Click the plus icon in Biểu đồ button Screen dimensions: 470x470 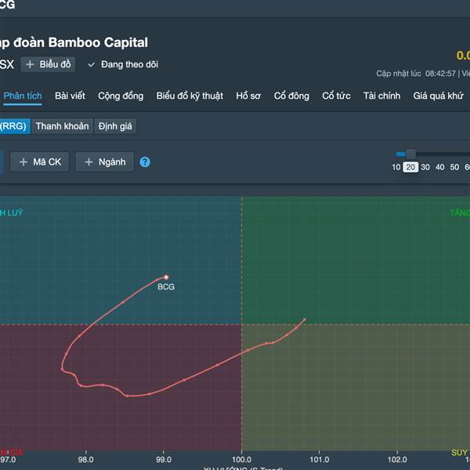point(30,64)
